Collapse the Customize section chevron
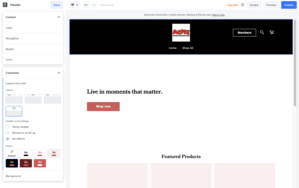The height and width of the screenshot is (188, 299). (59, 73)
